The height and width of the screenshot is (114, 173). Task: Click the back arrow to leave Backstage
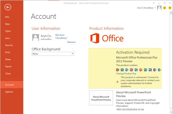pos(8,7)
